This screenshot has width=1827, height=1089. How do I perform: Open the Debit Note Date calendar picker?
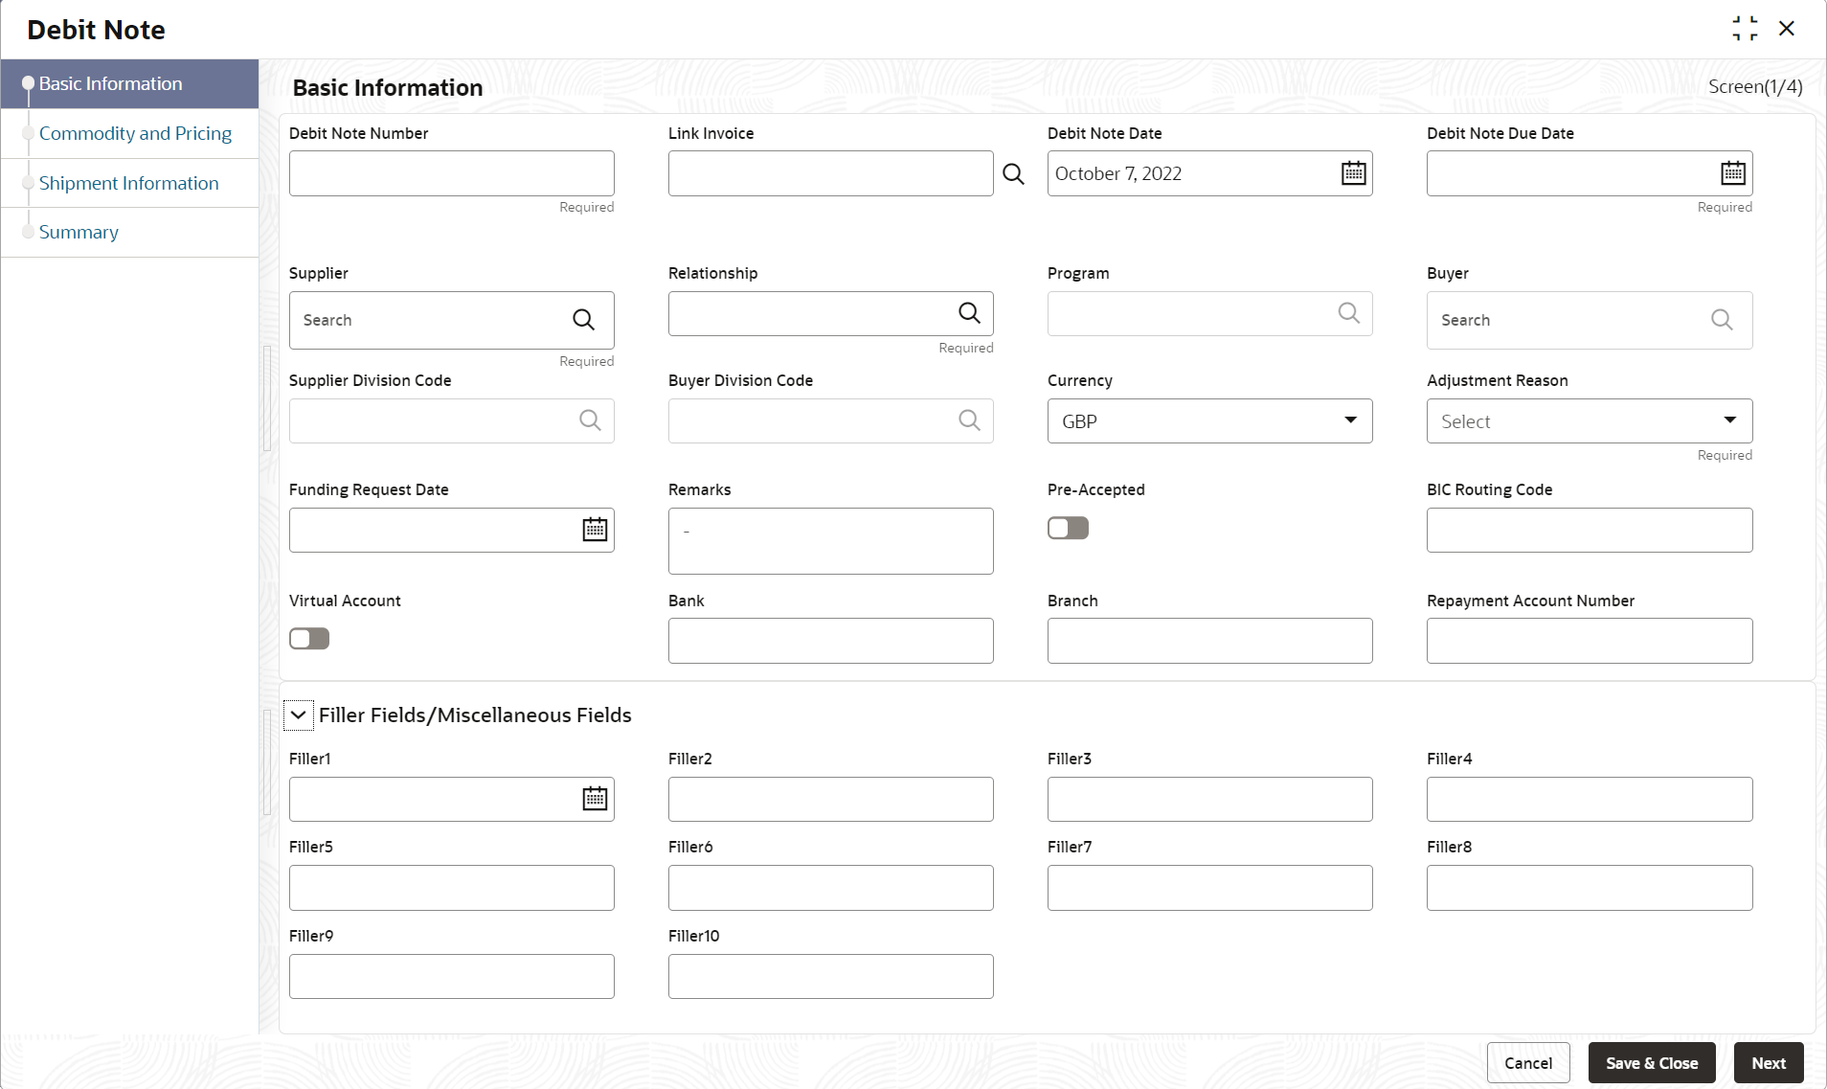click(x=1353, y=173)
